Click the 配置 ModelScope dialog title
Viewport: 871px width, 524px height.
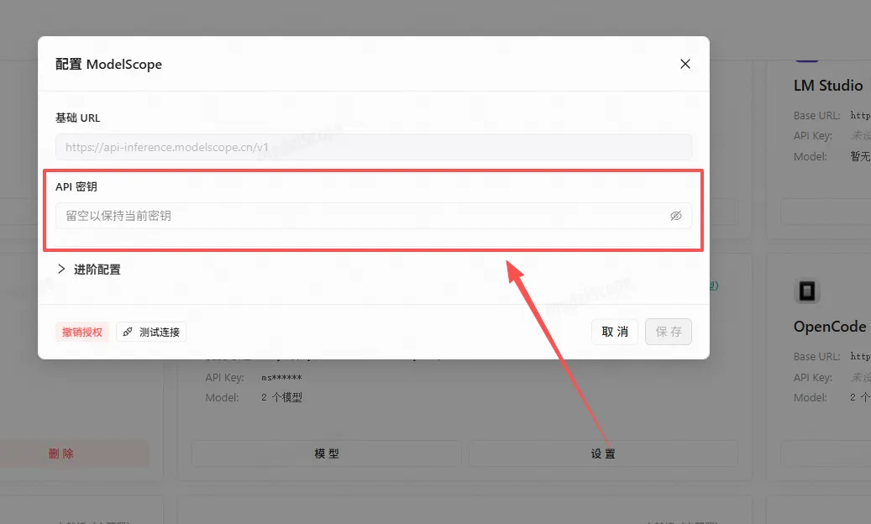[109, 65]
